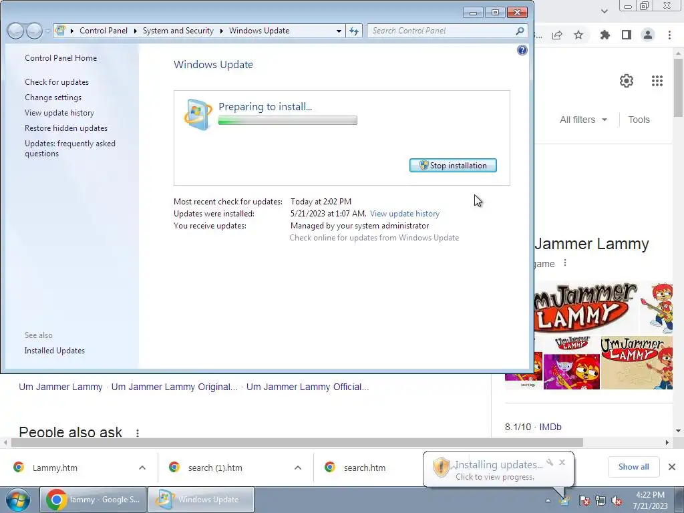Screen dimensions: 684x513
Task: Click the Stop installation button
Action: pyautogui.click(x=453, y=166)
